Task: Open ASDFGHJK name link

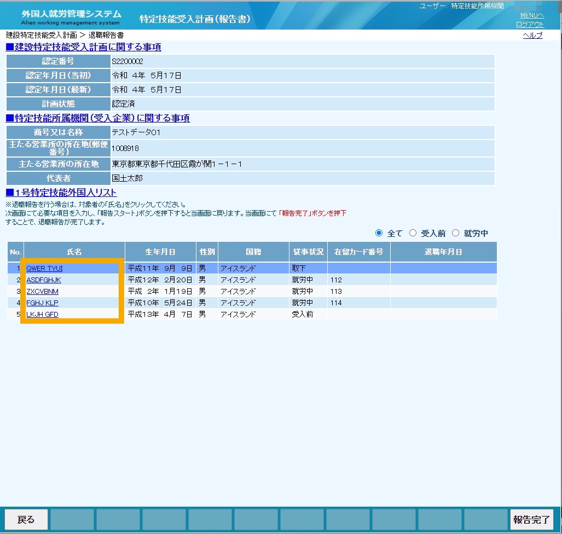Action: (x=44, y=280)
